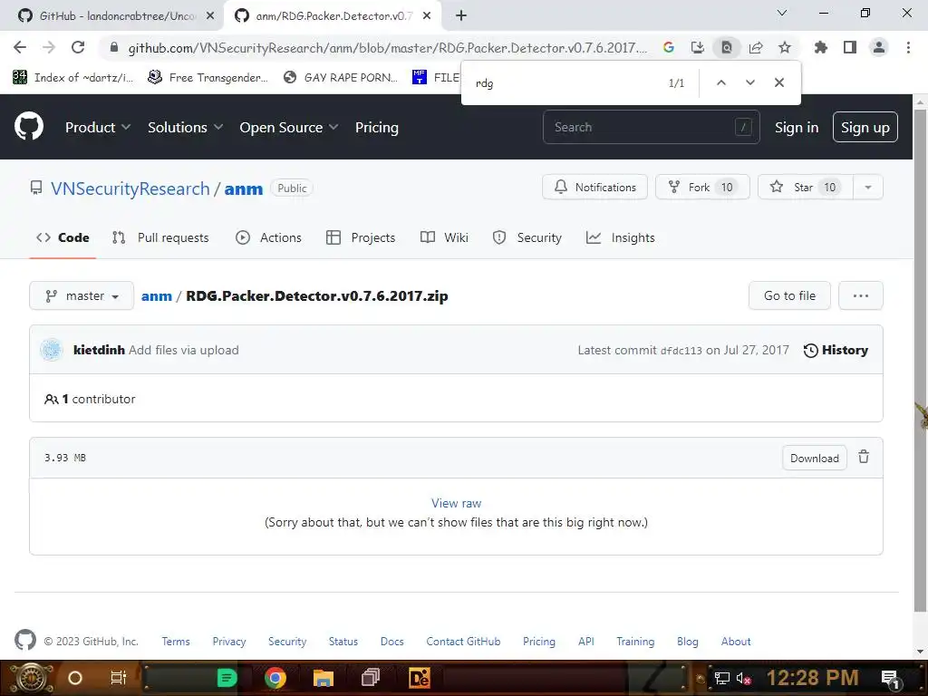Open the anm breadcrumb link
This screenshot has width=928, height=696.
click(x=156, y=296)
